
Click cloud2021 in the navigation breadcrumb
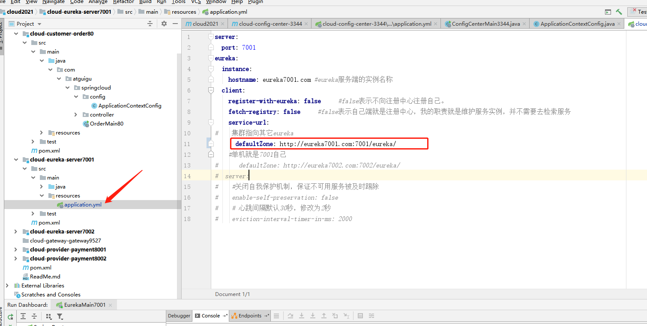(x=17, y=12)
